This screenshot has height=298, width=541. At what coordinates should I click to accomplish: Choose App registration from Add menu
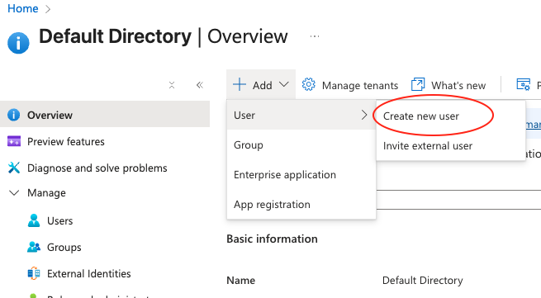pos(301,204)
